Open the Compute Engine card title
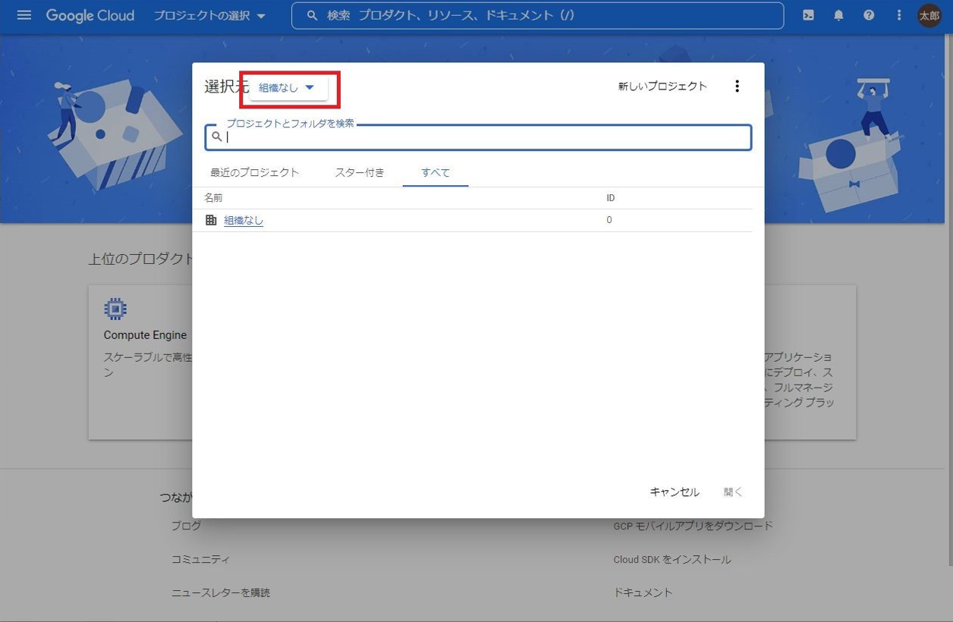The width and height of the screenshot is (953, 622). click(145, 335)
